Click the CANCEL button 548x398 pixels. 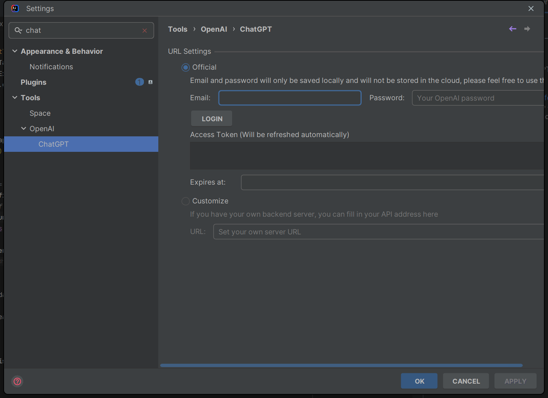[466, 381]
